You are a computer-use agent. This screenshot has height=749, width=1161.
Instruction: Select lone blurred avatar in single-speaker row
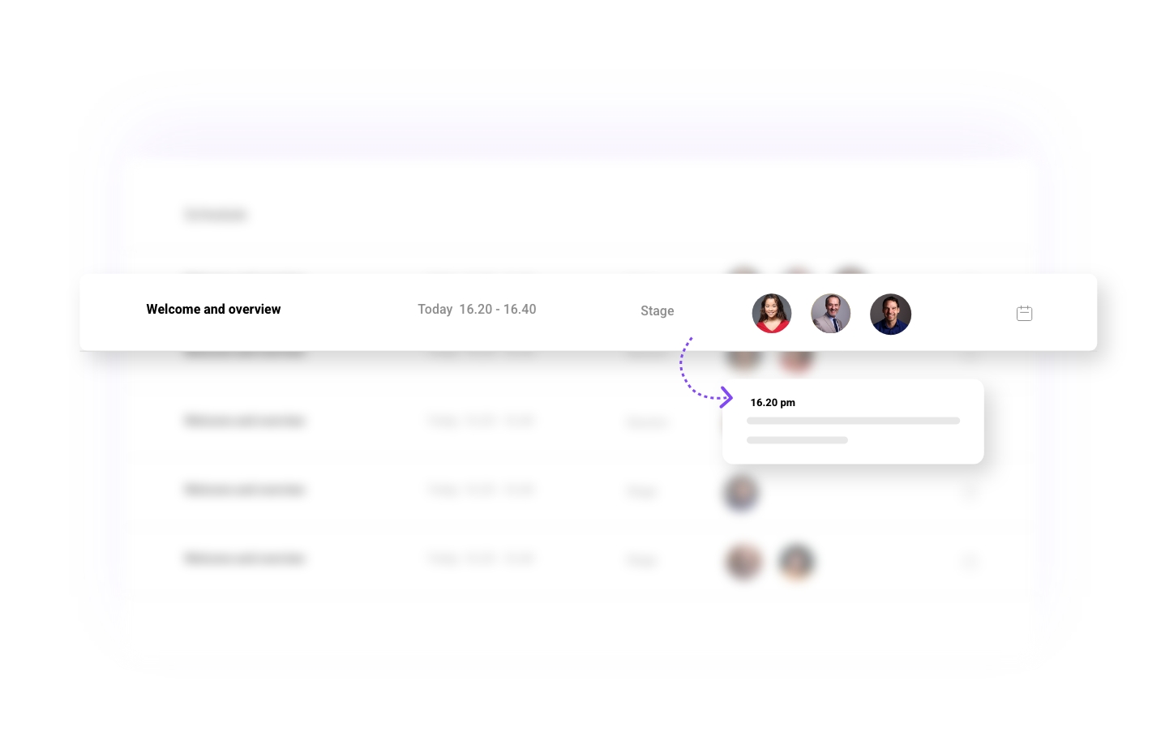[x=741, y=492]
